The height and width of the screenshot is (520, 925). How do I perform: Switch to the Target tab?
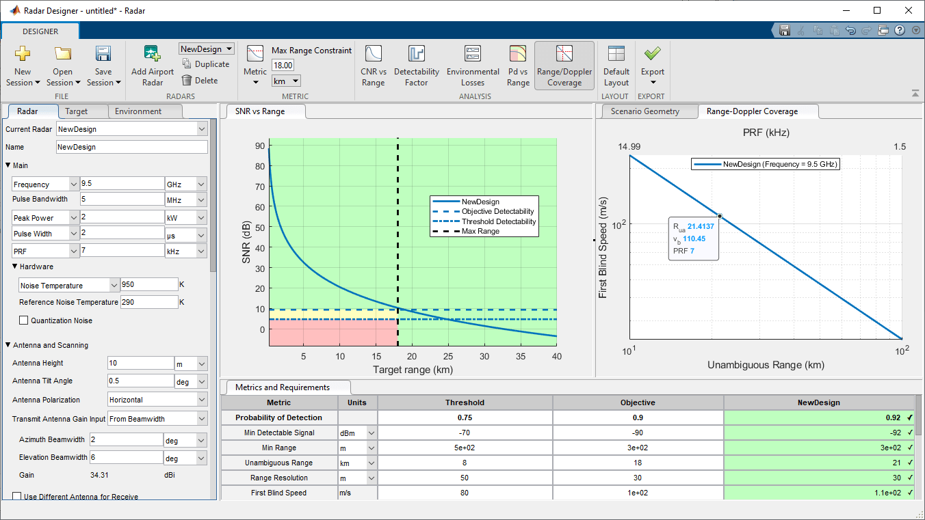coord(77,111)
